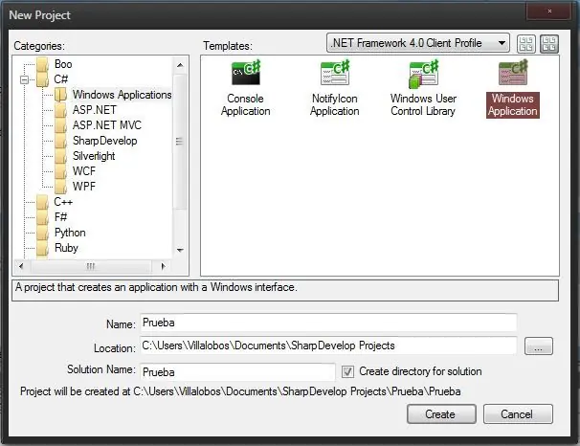Image resolution: width=580 pixels, height=446 pixels.
Task: Click the Silverlight folder icon
Action: [60, 156]
